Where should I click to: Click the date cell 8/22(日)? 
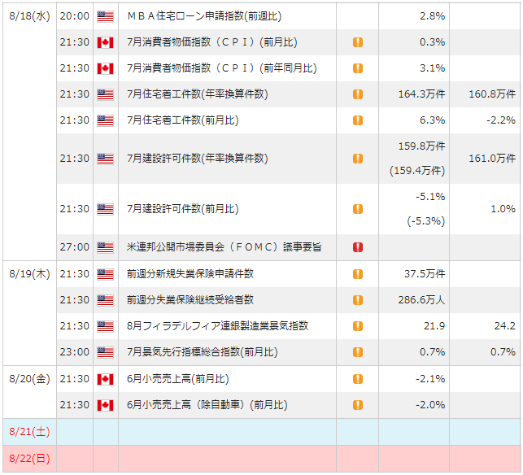pos(29,459)
